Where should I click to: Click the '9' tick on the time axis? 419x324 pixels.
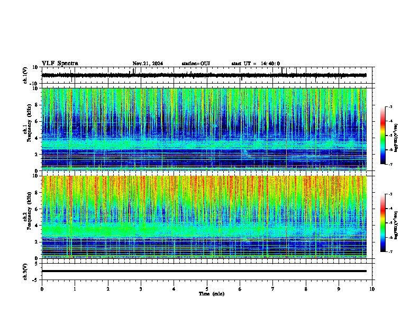(x=339, y=289)
